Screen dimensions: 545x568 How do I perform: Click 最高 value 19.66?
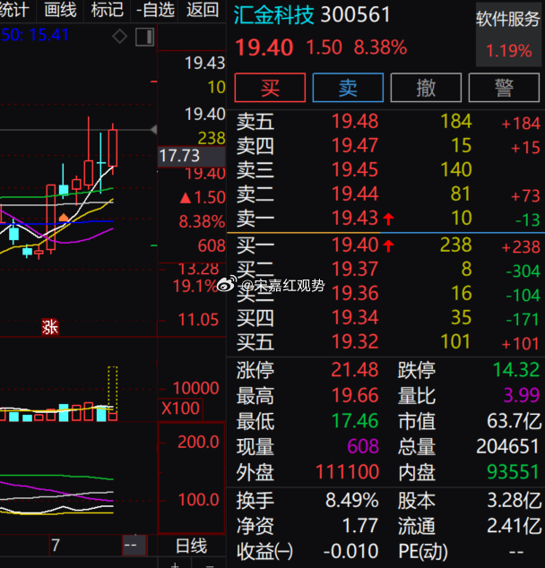pyautogui.click(x=355, y=395)
